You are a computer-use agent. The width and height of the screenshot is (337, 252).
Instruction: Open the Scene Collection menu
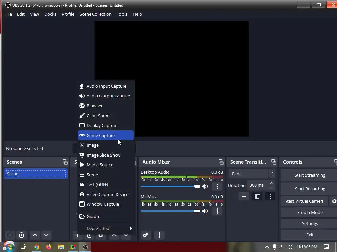point(95,14)
